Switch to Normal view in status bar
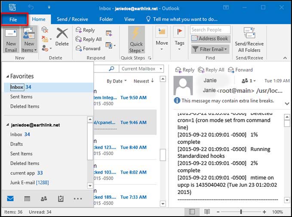 pyautogui.click(x=192, y=212)
